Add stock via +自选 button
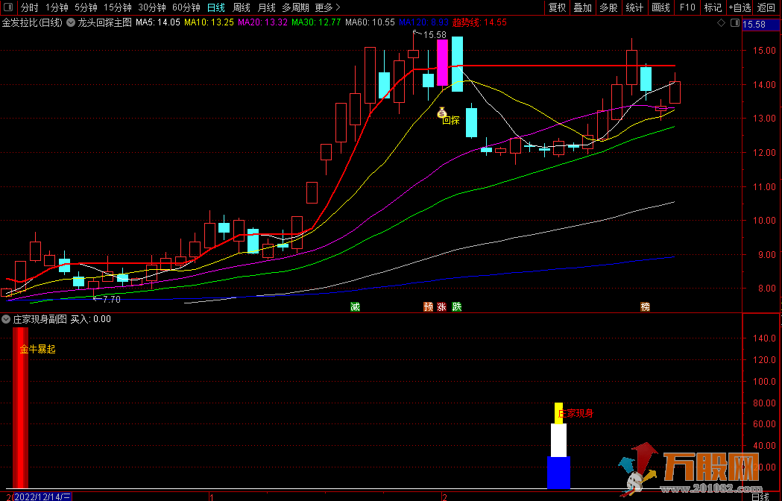 pyautogui.click(x=739, y=7)
